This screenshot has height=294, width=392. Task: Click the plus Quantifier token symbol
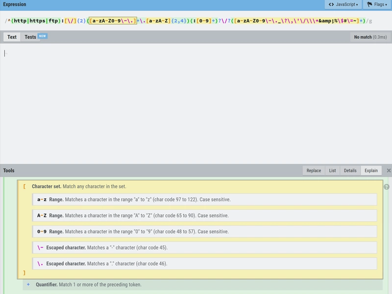[x=28, y=284]
